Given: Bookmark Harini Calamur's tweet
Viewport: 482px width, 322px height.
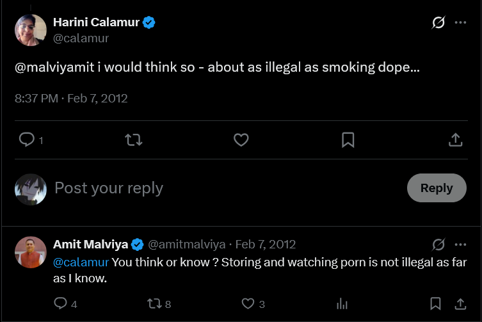Looking at the screenshot, I should coord(348,140).
